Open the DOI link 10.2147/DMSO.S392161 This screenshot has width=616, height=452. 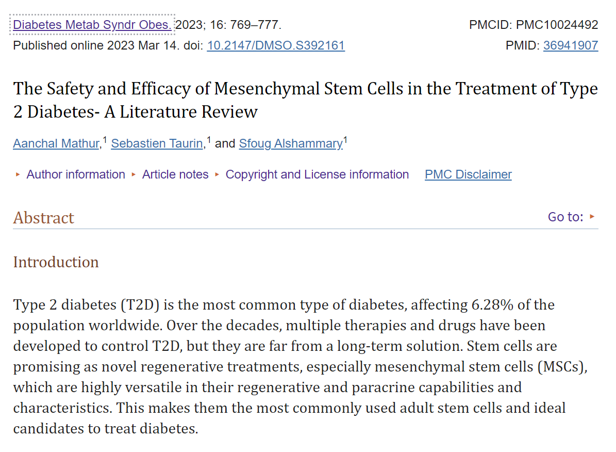276,46
